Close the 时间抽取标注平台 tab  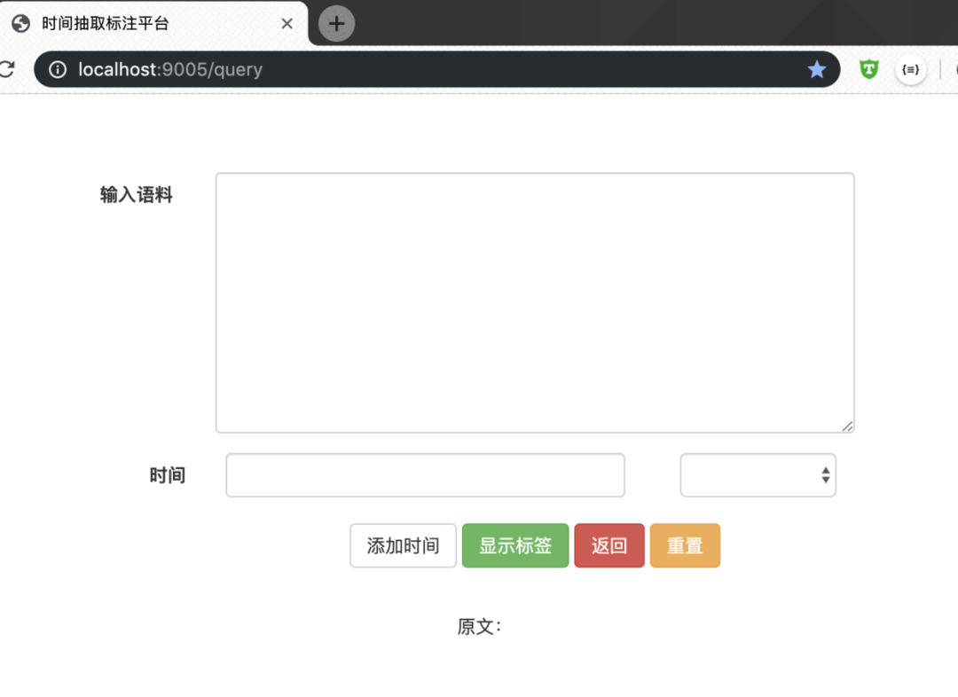[287, 24]
